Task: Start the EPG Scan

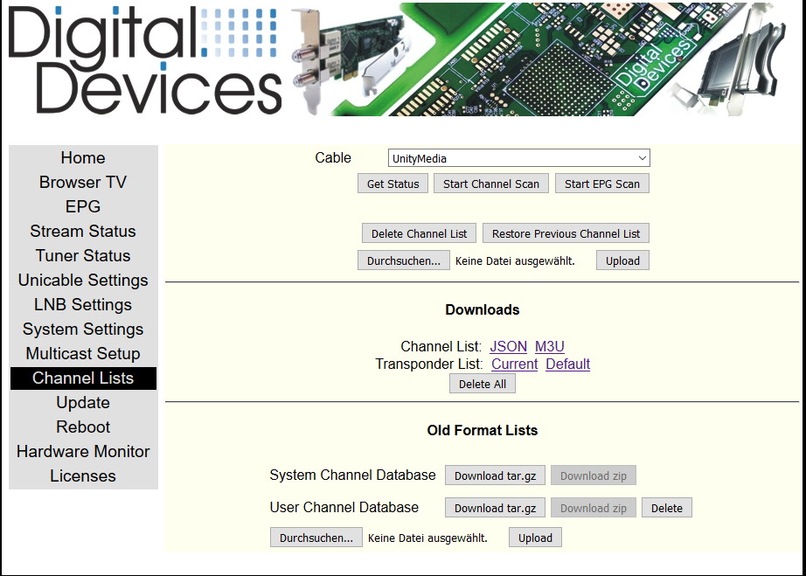Action: click(x=602, y=184)
